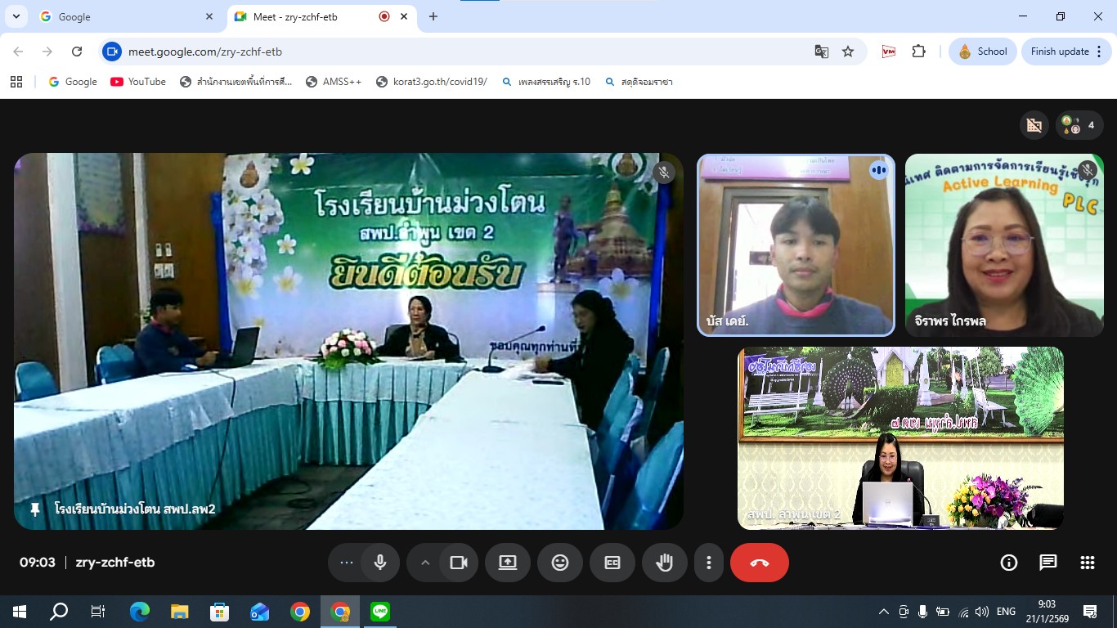Open the emoji reactions button
This screenshot has width=1117, height=628.
tap(559, 563)
